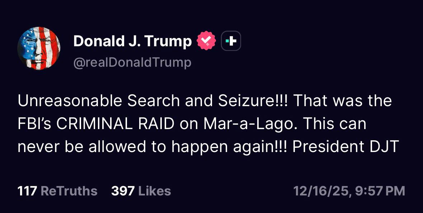The width and height of the screenshot is (423, 213).
Task: Click the 9:57 PM time text
Action: coord(380,191)
